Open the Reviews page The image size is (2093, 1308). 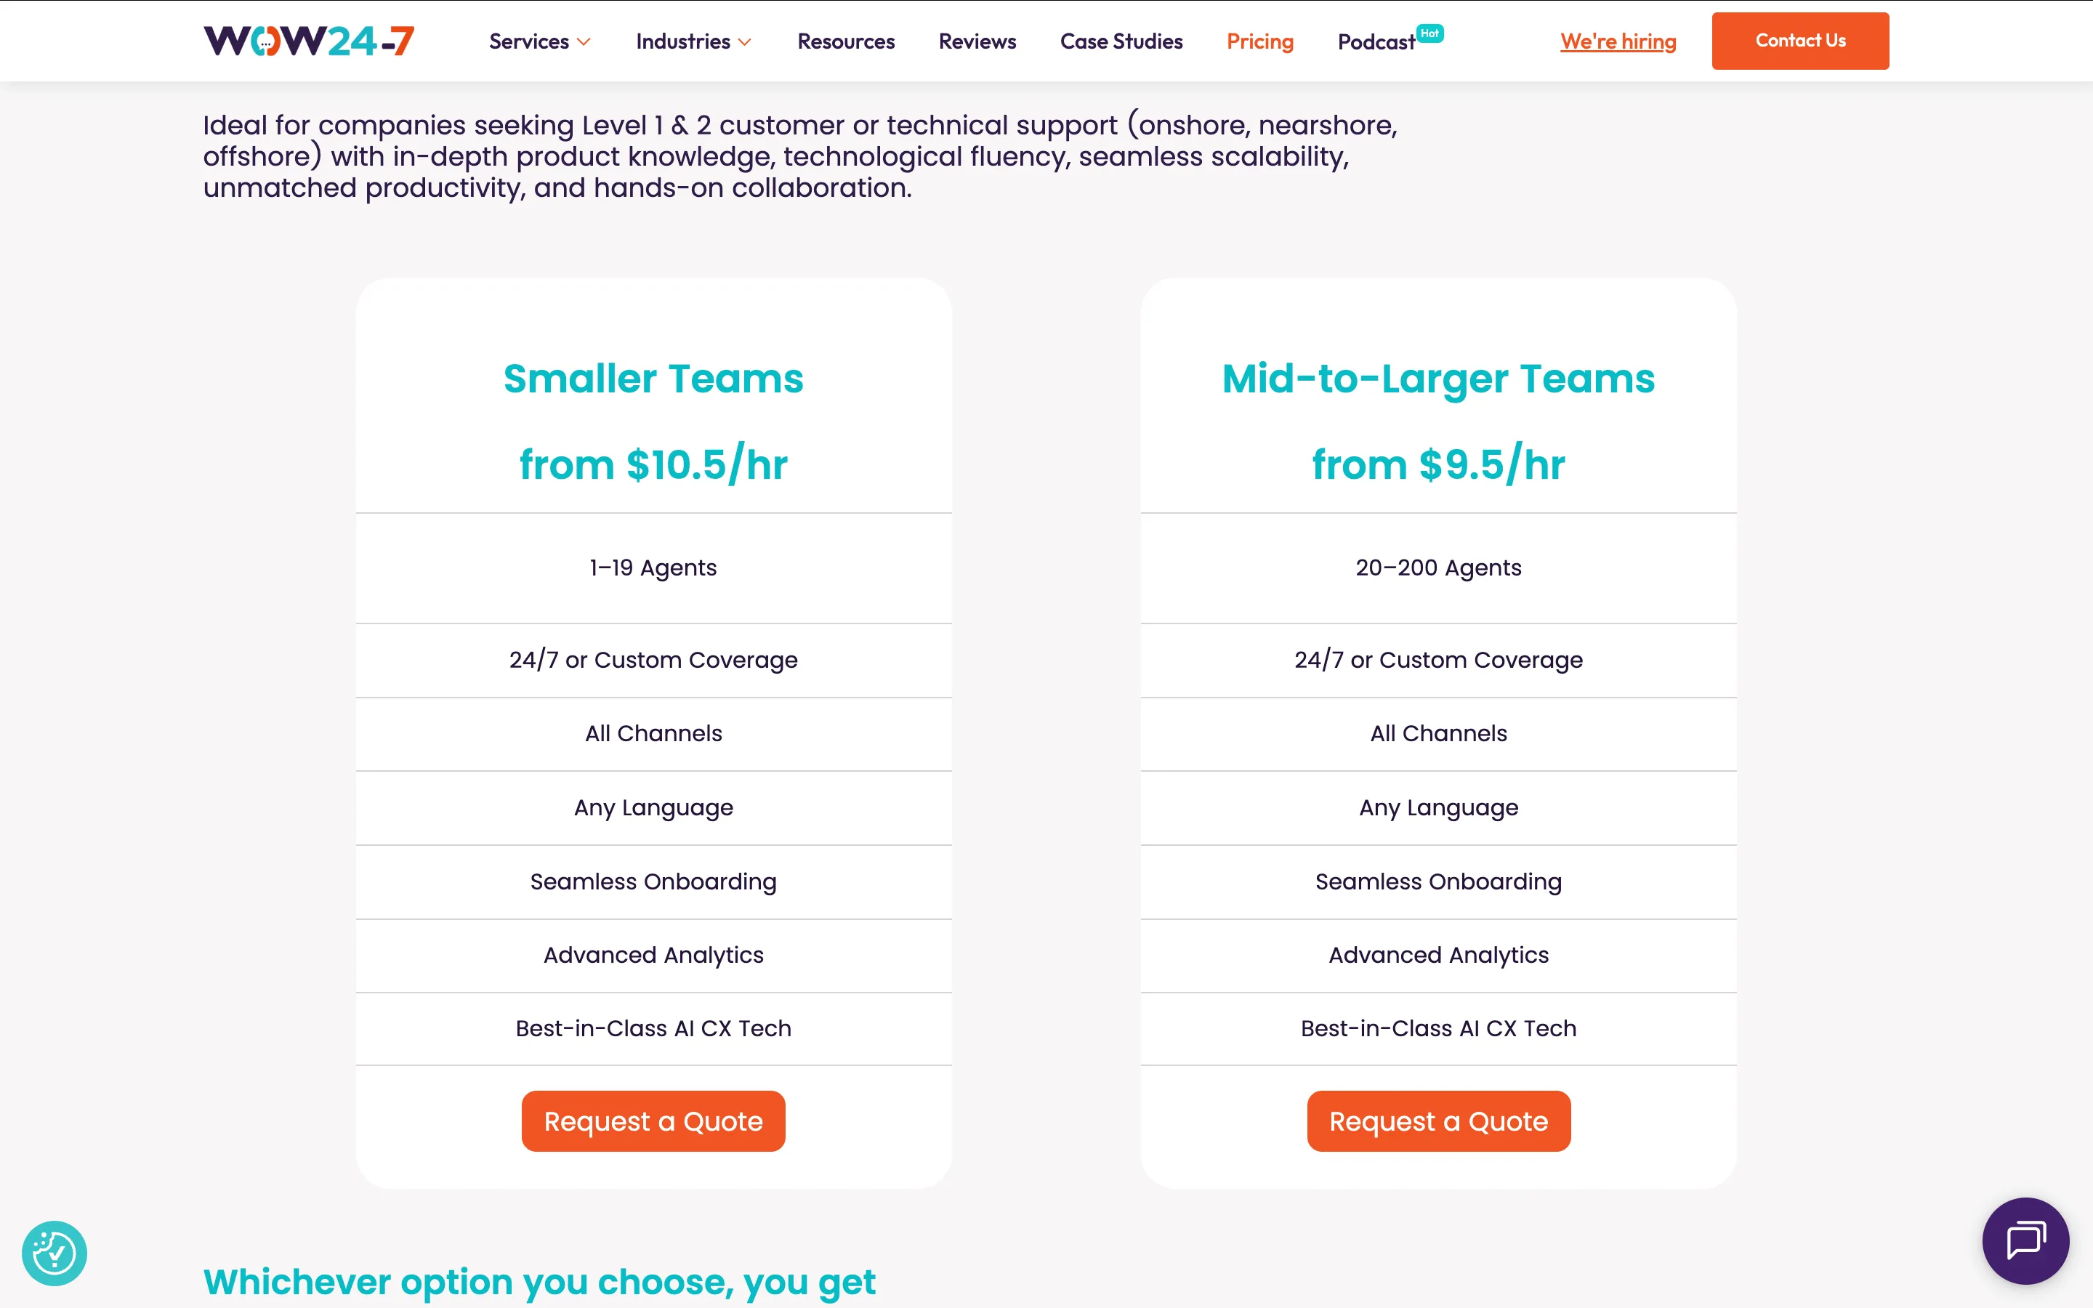point(977,41)
